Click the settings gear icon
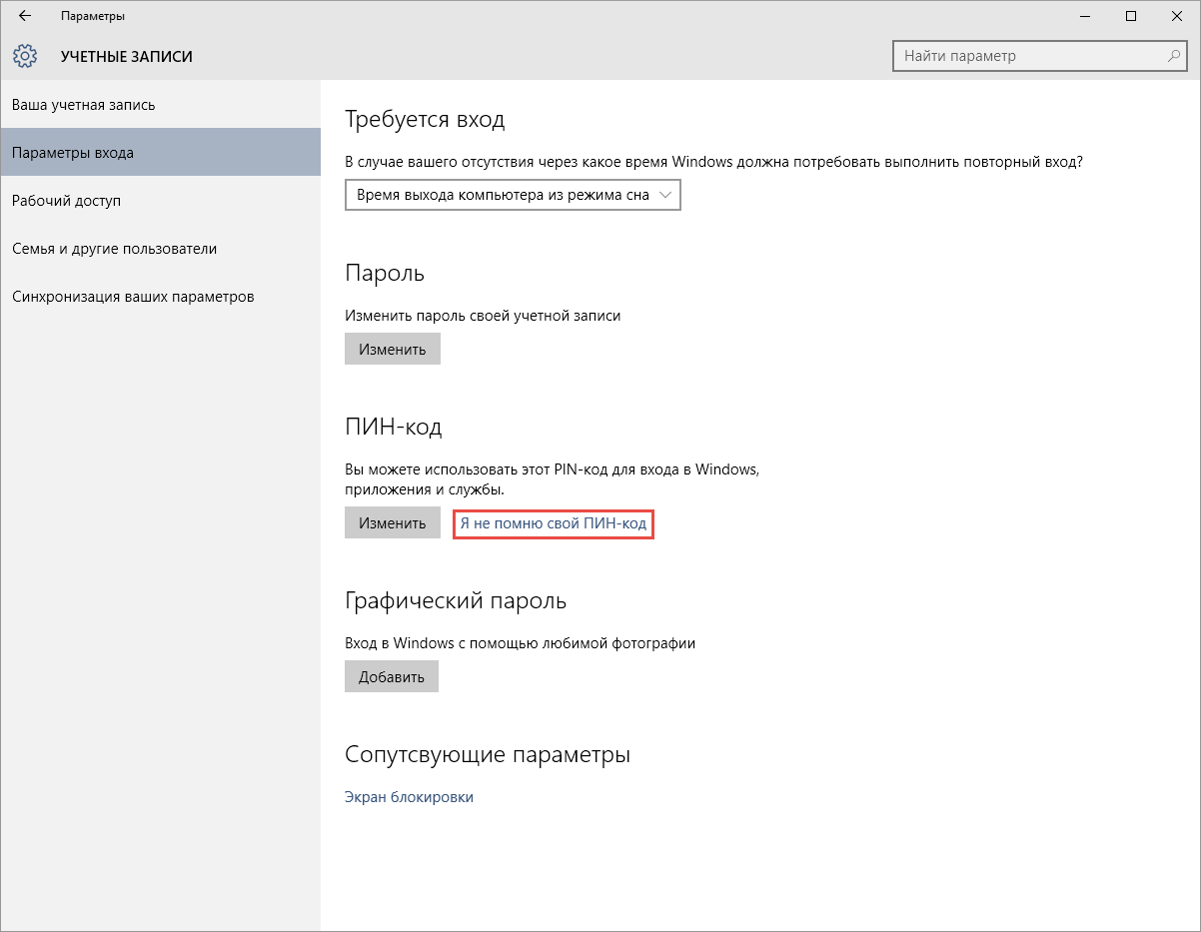The height and width of the screenshot is (932, 1201). 25,56
